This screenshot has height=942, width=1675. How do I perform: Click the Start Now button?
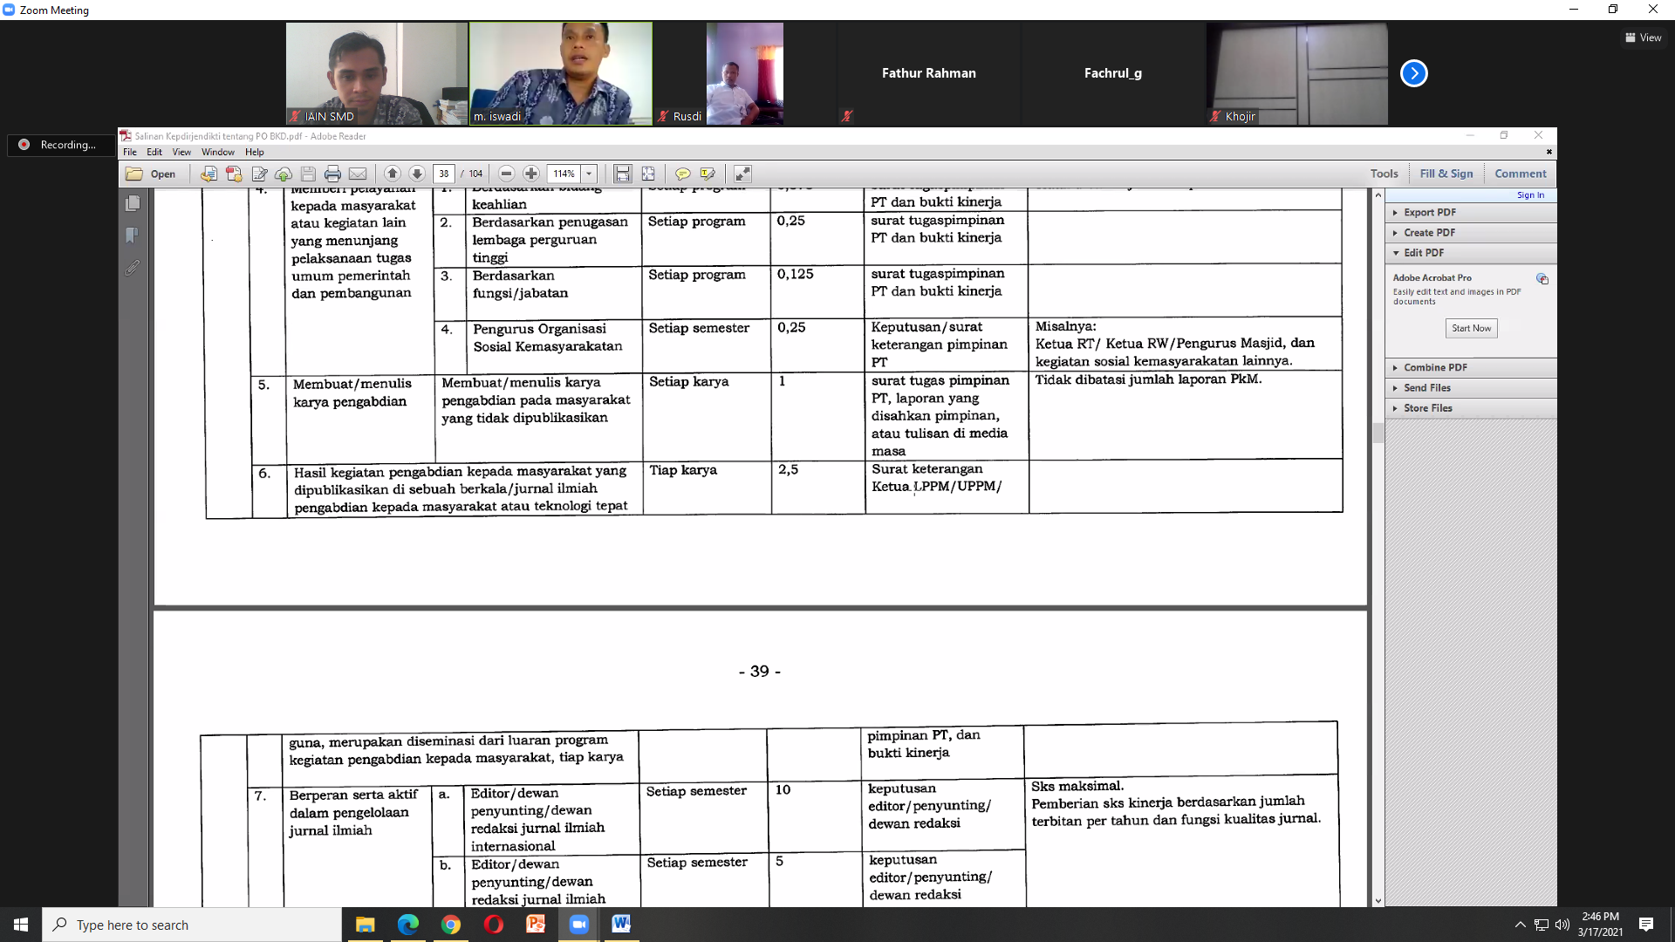[1471, 328]
